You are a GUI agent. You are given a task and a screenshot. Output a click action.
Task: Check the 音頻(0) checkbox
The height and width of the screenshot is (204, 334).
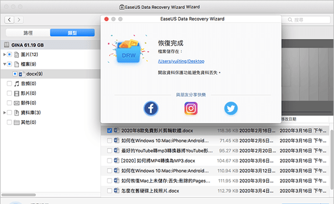click(x=9, y=83)
